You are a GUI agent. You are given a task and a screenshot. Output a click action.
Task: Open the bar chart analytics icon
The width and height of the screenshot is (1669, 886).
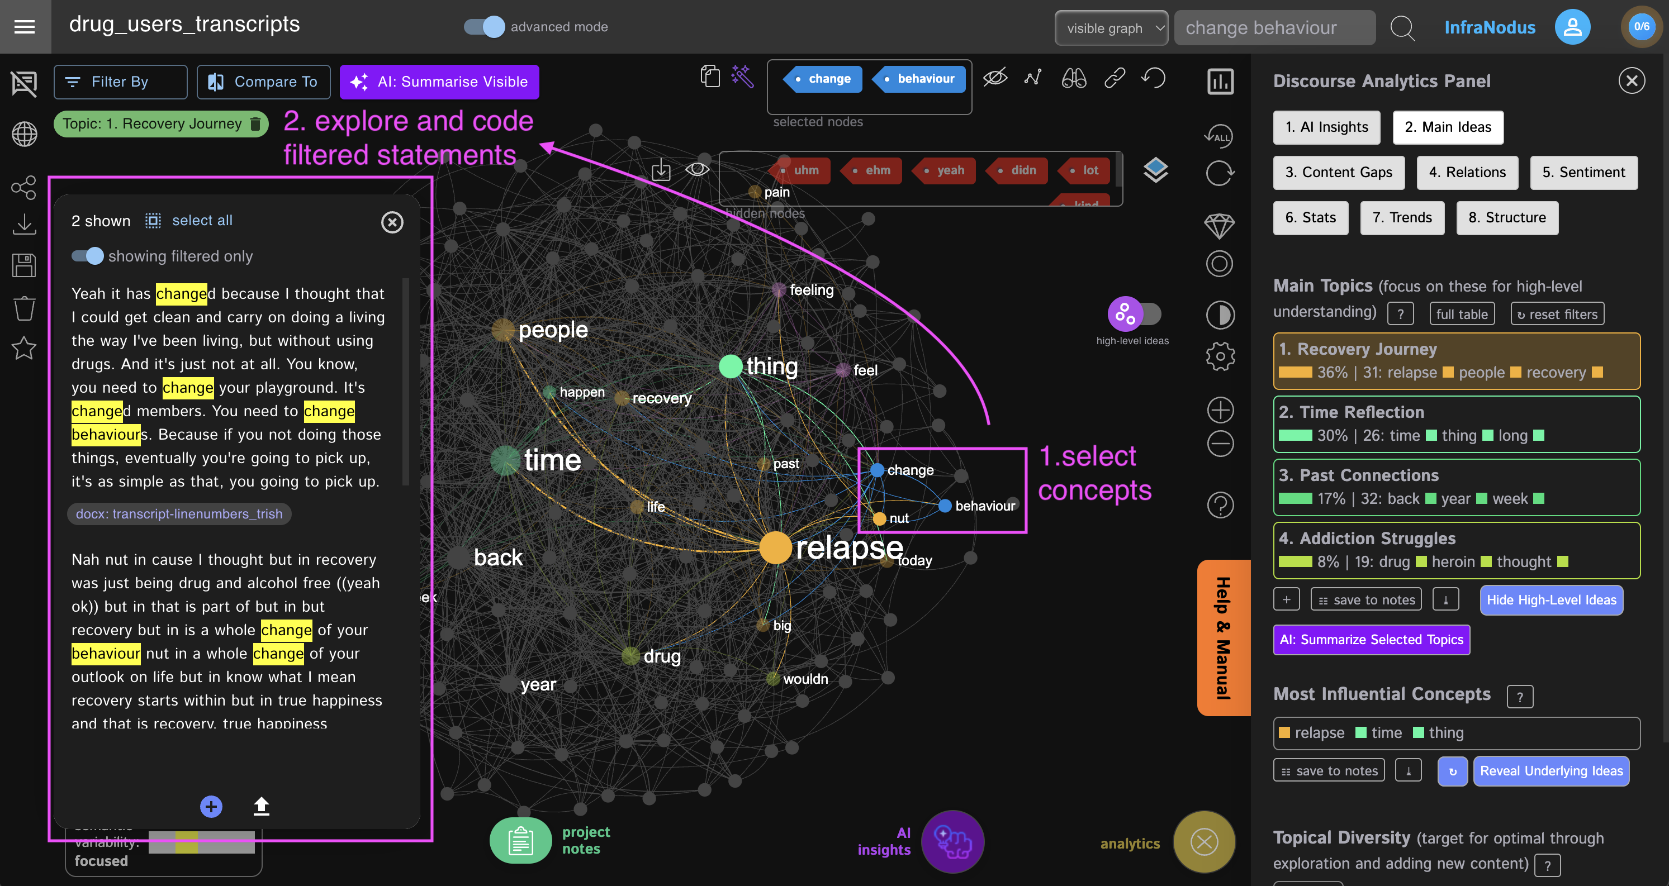click(1220, 82)
